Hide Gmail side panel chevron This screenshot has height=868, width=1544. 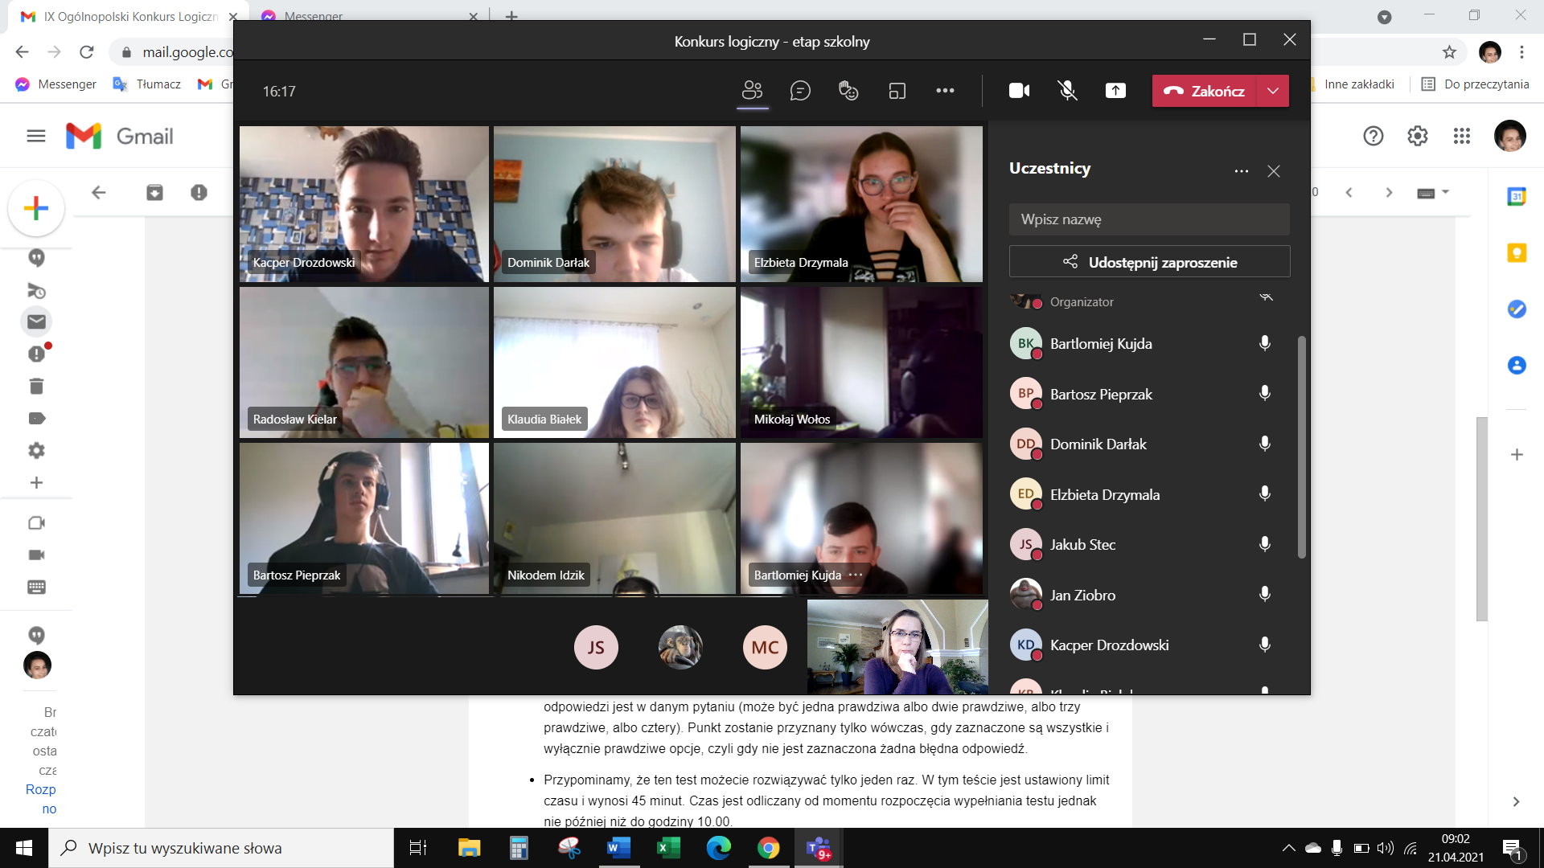point(1516,802)
